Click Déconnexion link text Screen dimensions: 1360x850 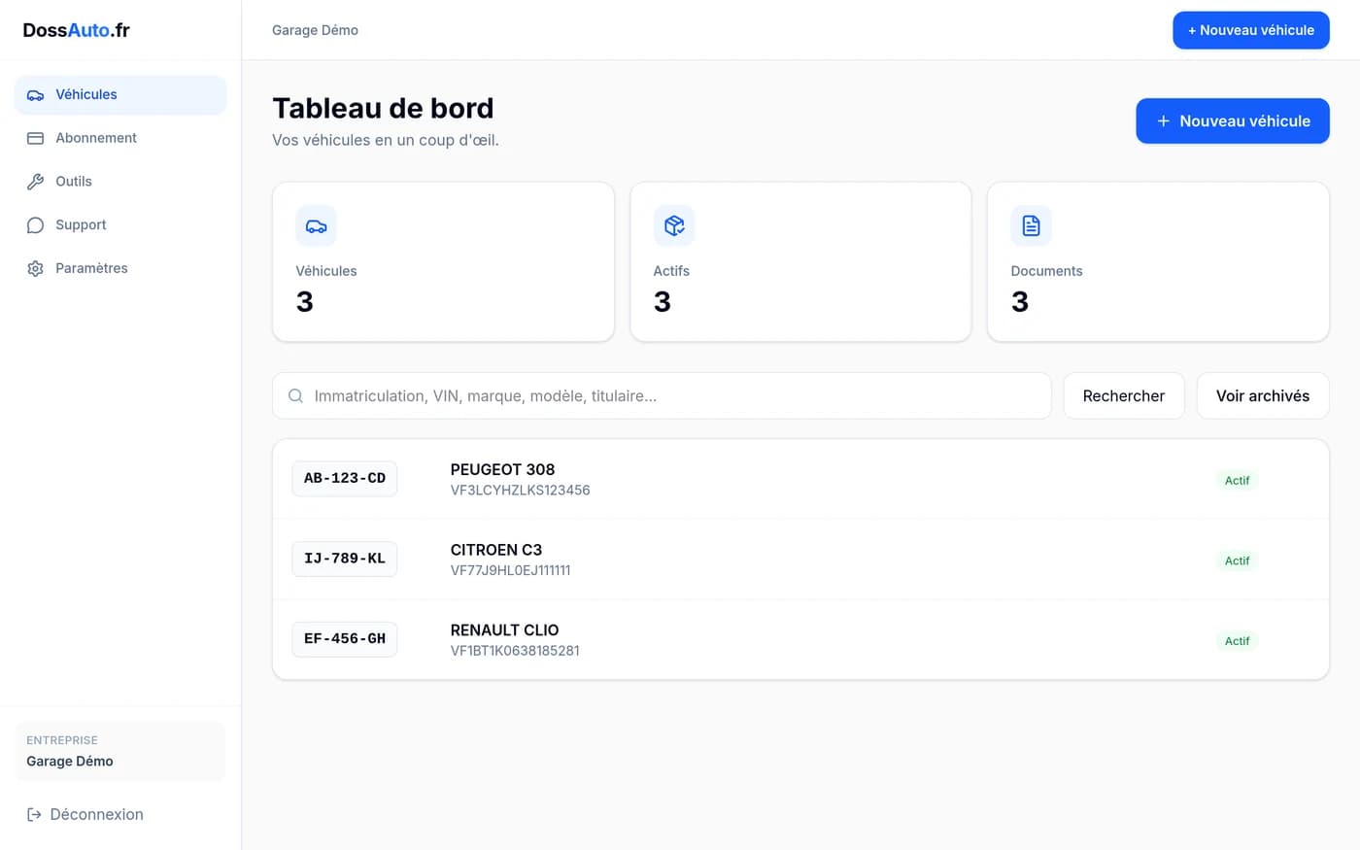point(96,814)
